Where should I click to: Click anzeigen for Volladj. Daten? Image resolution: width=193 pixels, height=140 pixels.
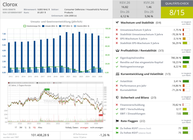pos(84,128)
